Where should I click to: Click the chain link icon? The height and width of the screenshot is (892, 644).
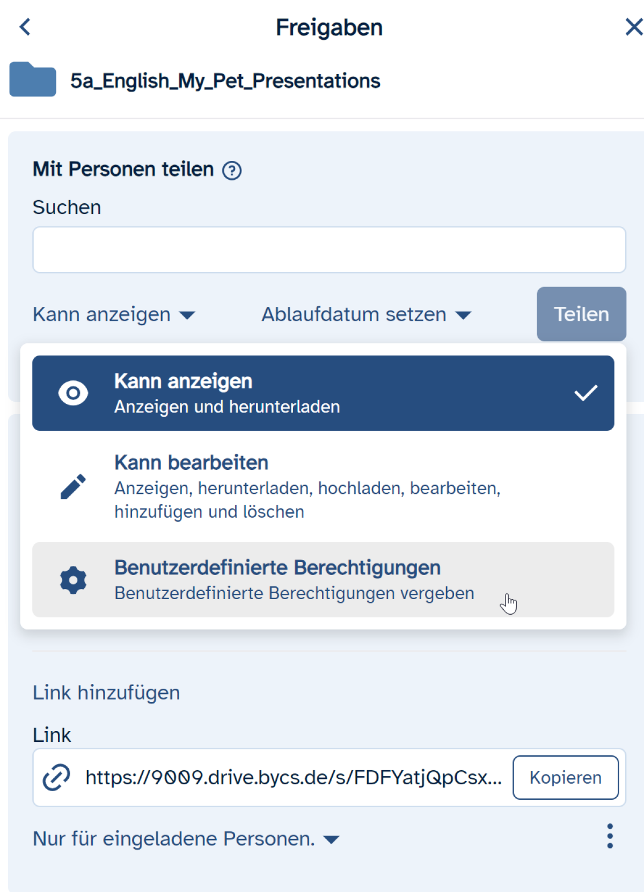[56, 777]
